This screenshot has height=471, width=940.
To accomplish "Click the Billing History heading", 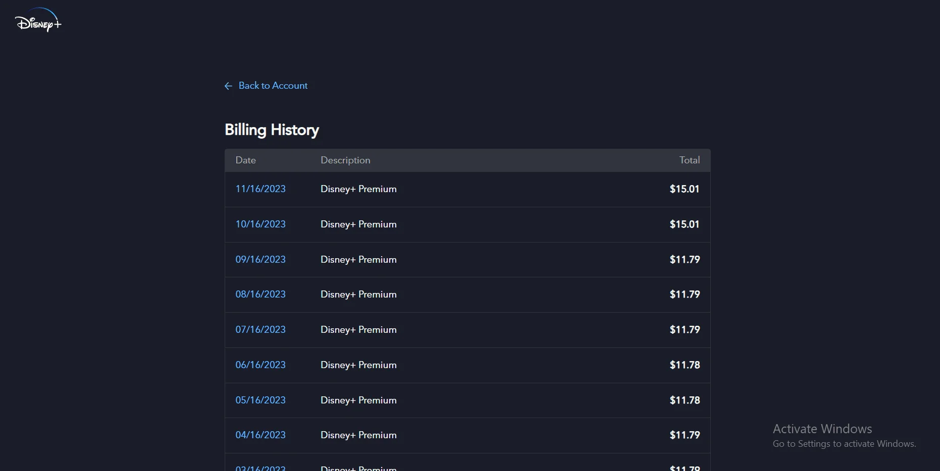I will [x=272, y=130].
